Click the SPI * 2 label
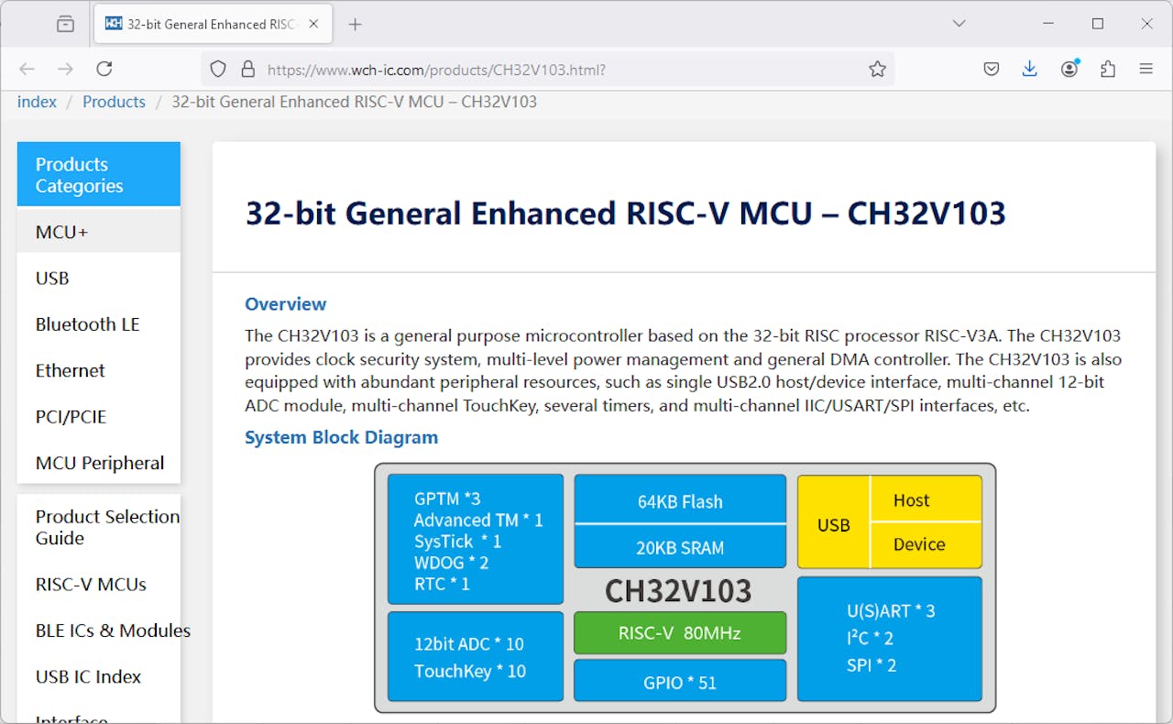The image size is (1173, 724). [x=872, y=665]
